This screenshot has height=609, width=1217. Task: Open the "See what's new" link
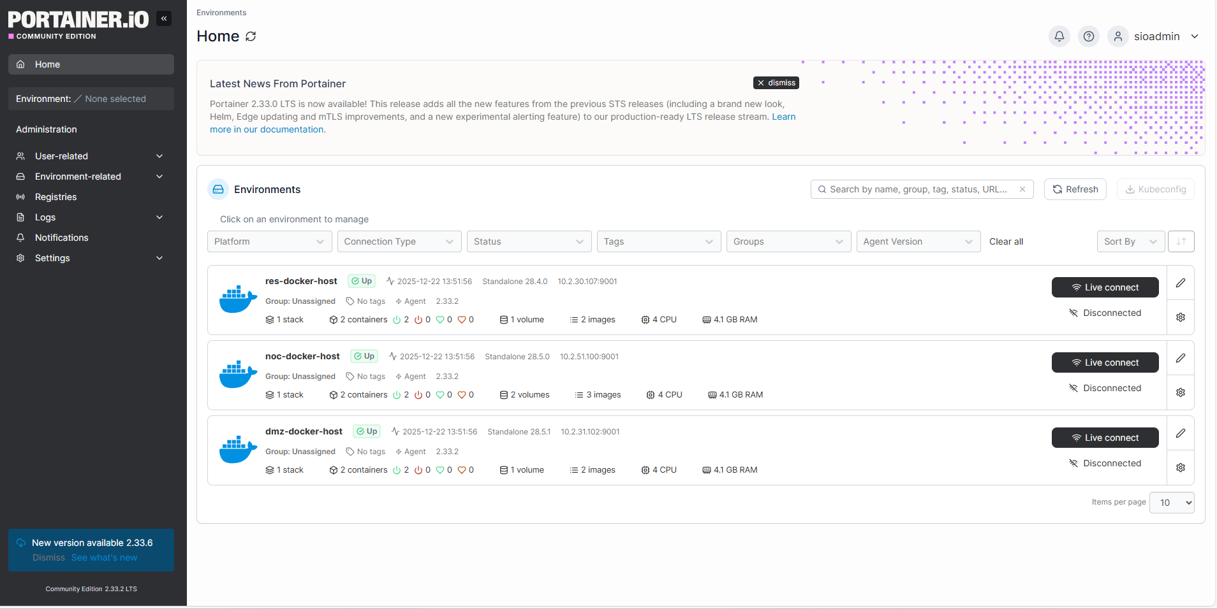click(104, 557)
